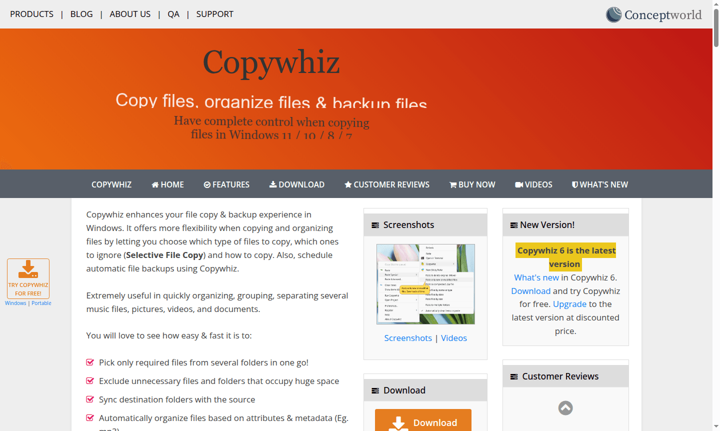
Task: Click the shield icon beside WHAT'S NEW
Action: 575,184
